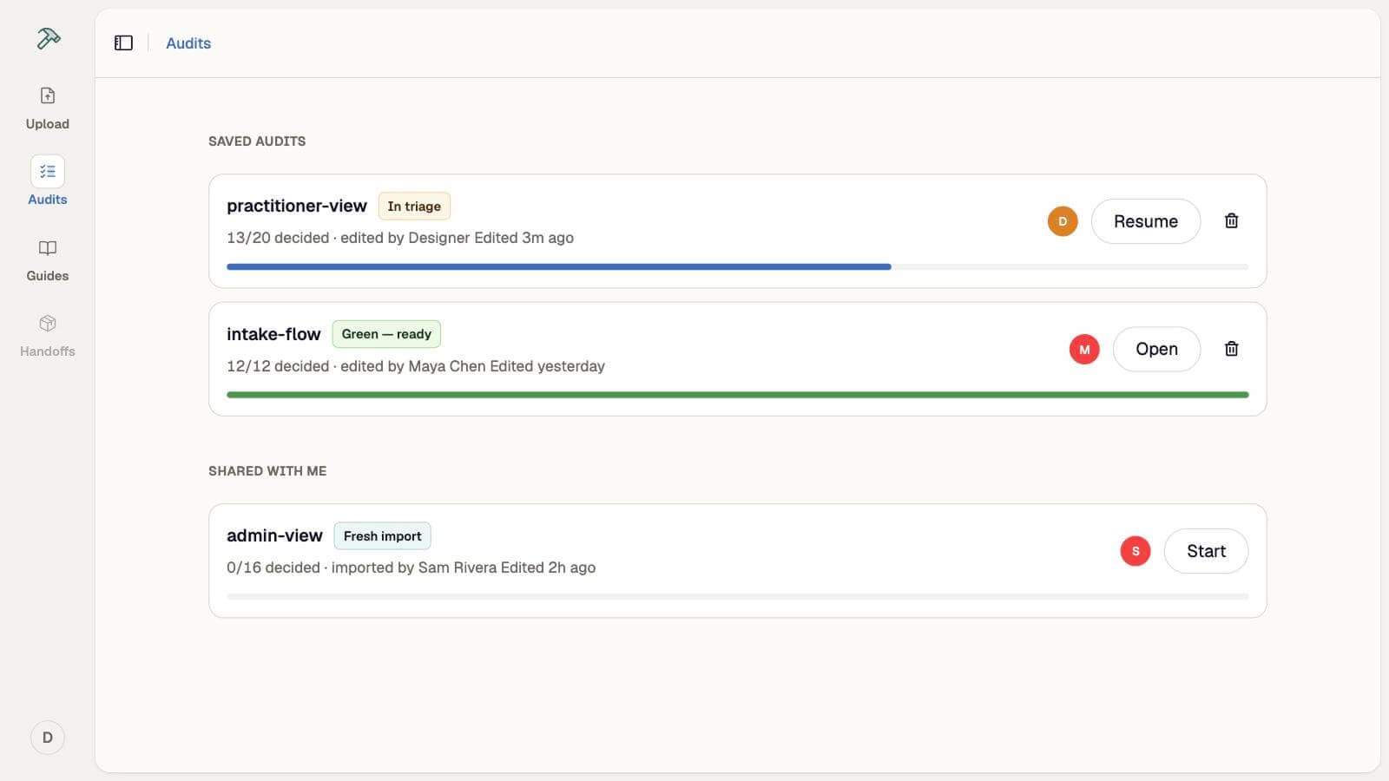This screenshot has width=1389, height=781.
Task: Click the Guides label in the sidebar
Action: (x=48, y=276)
